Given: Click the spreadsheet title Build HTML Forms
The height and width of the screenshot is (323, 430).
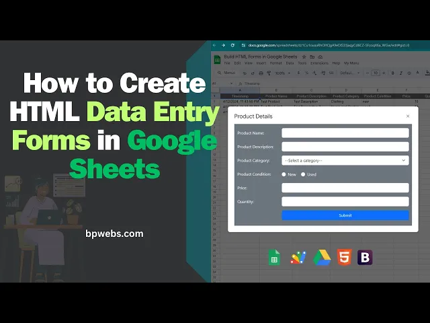Looking at the screenshot, I should (261, 57).
